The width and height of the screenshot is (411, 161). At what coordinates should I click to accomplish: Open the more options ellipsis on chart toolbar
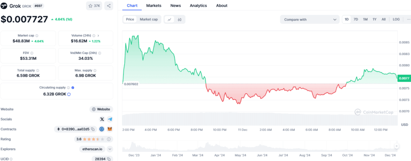tap(408, 19)
